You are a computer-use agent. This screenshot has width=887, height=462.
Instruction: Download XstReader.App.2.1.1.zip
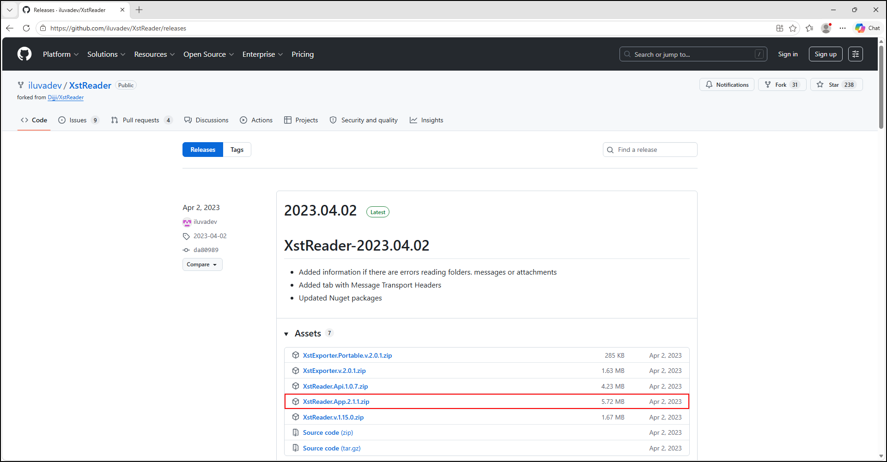[x=336, y=402]
